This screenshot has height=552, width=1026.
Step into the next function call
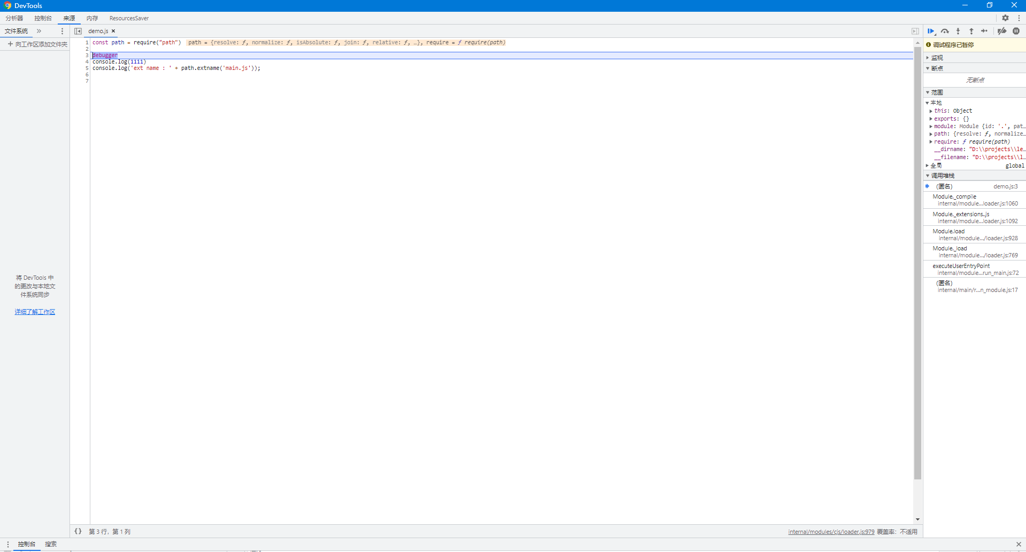pyautogui.click(x=958, y=31)
